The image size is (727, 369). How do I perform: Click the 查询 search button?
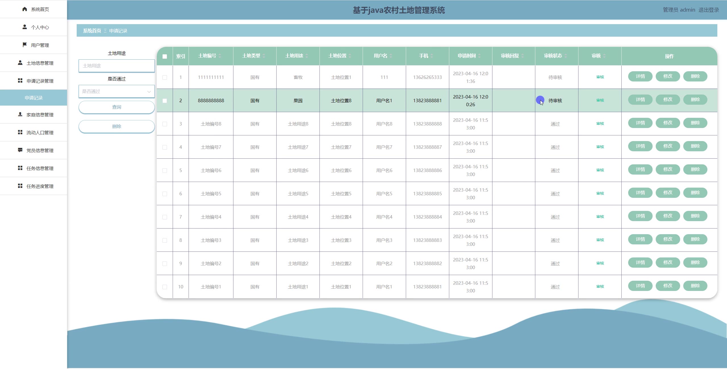point(117,107)
